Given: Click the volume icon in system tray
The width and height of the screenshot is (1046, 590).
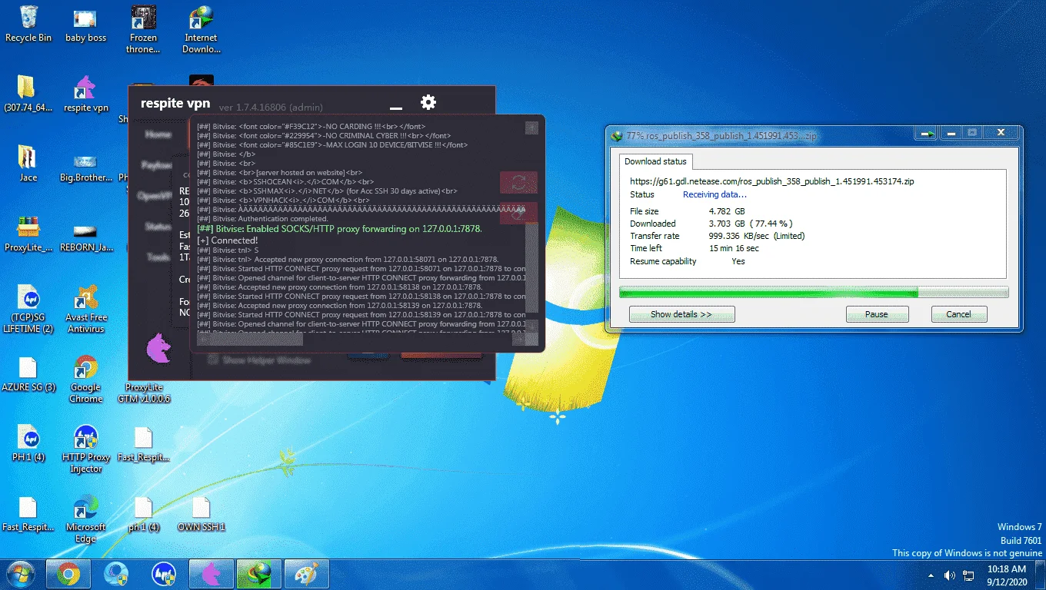Looking at the screenshot, I should [949, 575].
